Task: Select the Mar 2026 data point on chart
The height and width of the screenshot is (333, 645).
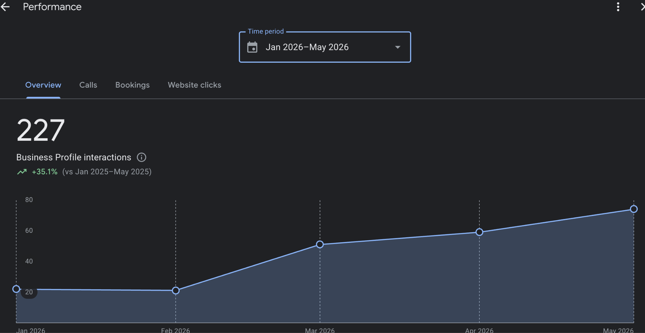Action: 320,244
